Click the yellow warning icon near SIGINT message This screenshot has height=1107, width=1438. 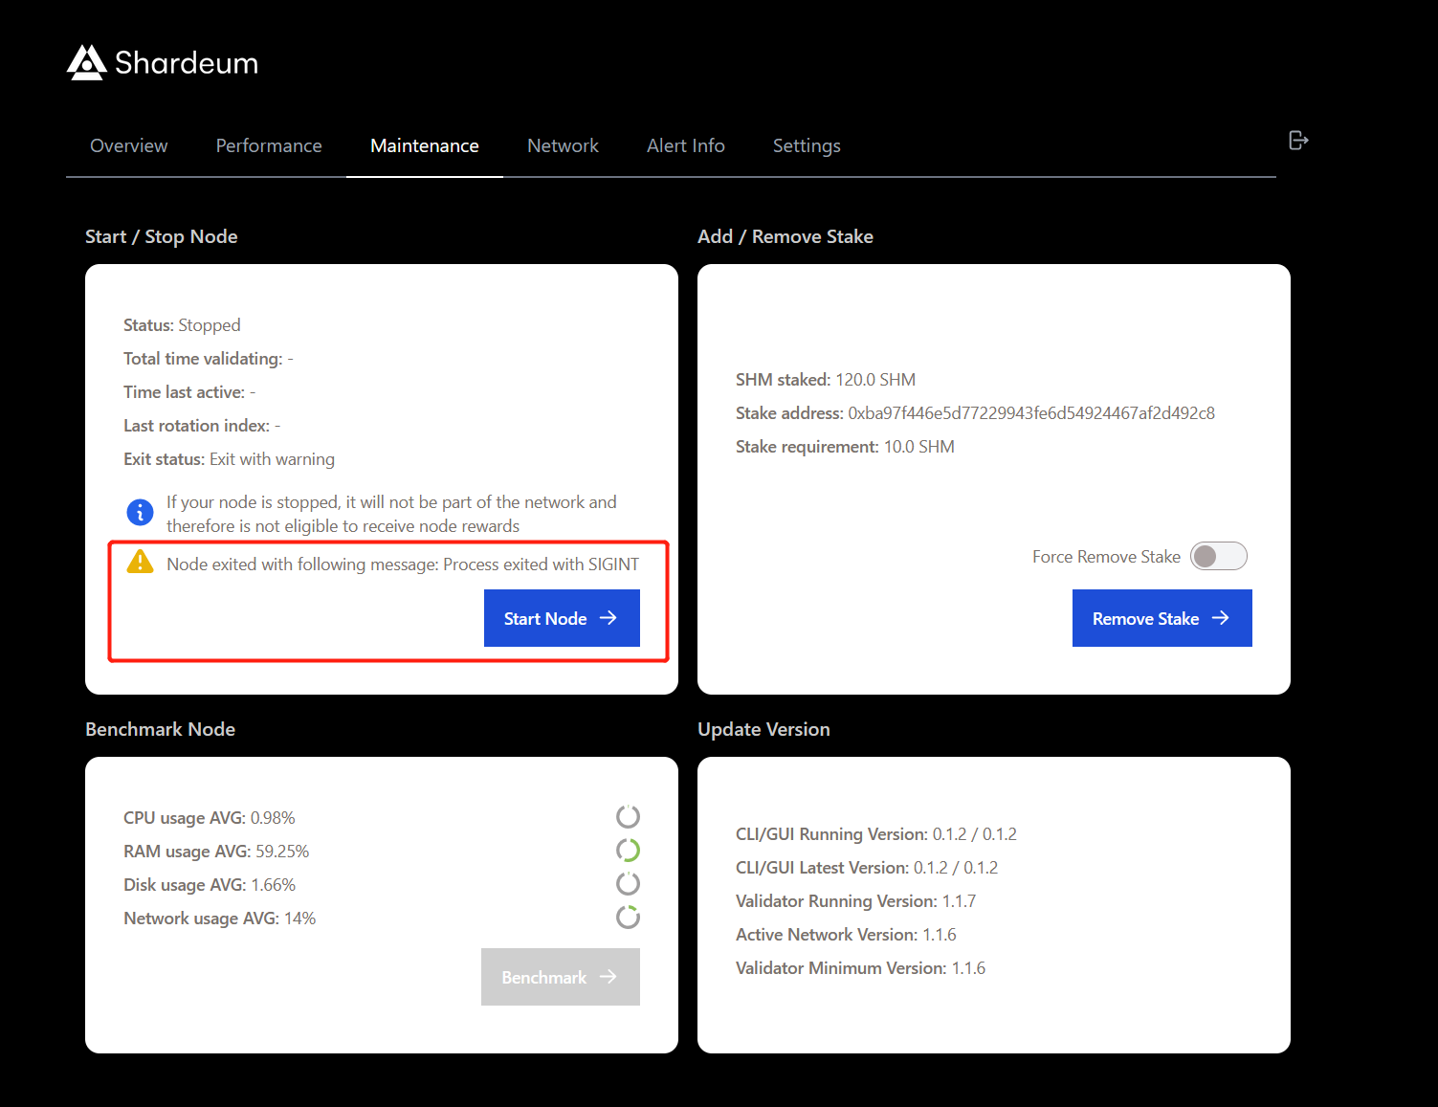[x=140, y=563]
